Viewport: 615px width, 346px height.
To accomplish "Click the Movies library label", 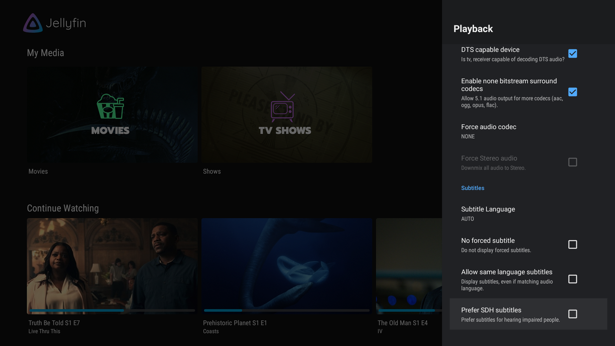I will tap(38, 171).
